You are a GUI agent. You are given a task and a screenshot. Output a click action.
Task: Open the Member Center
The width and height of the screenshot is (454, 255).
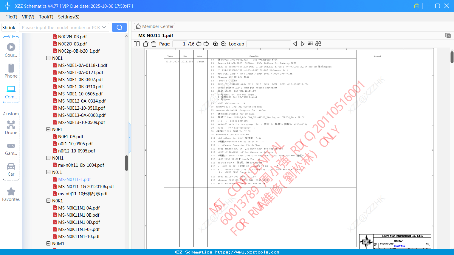[x=154, y=26]
